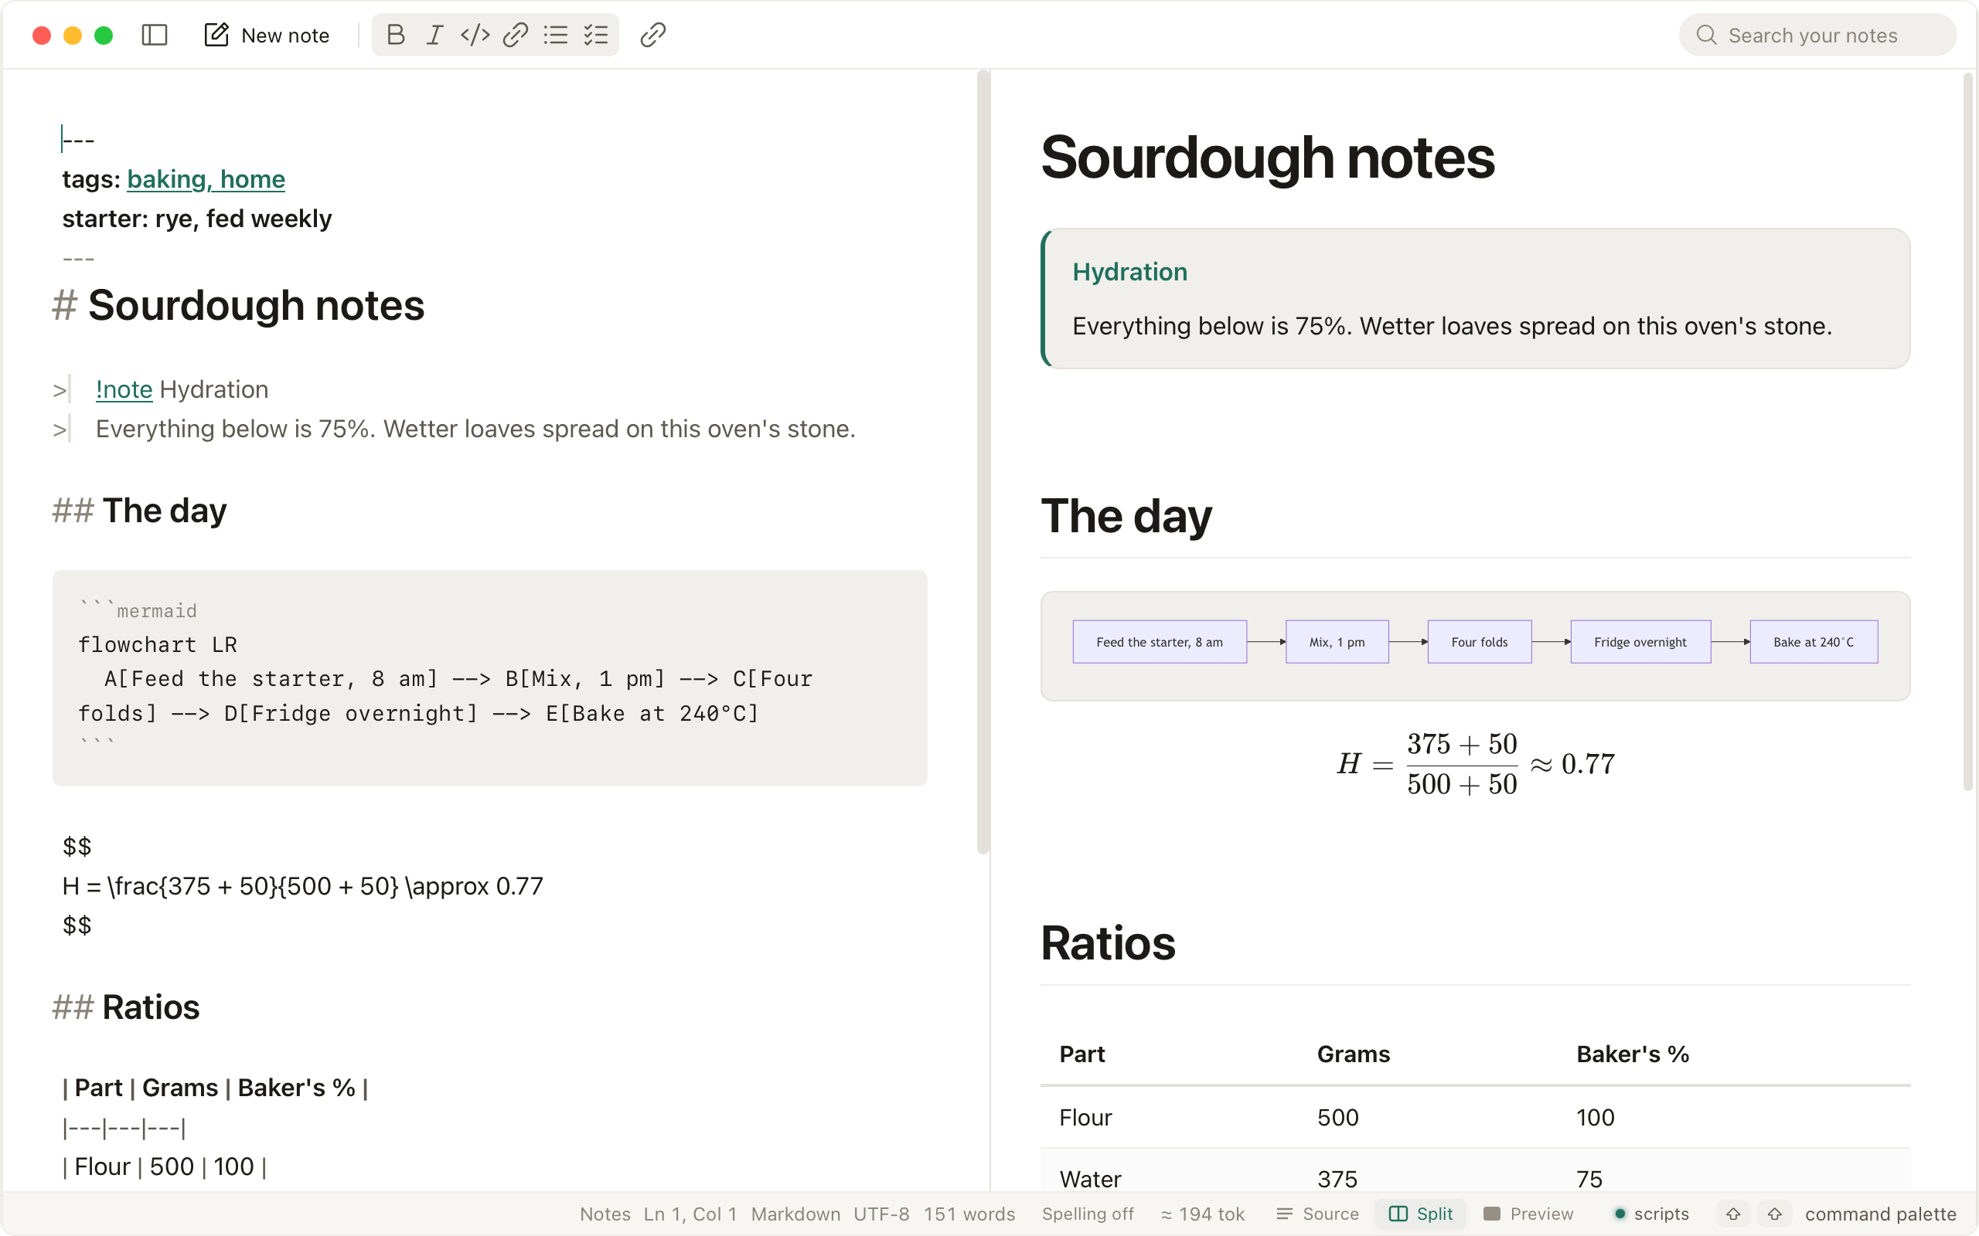Toggle the sidebar panel icon

point(155,36)
